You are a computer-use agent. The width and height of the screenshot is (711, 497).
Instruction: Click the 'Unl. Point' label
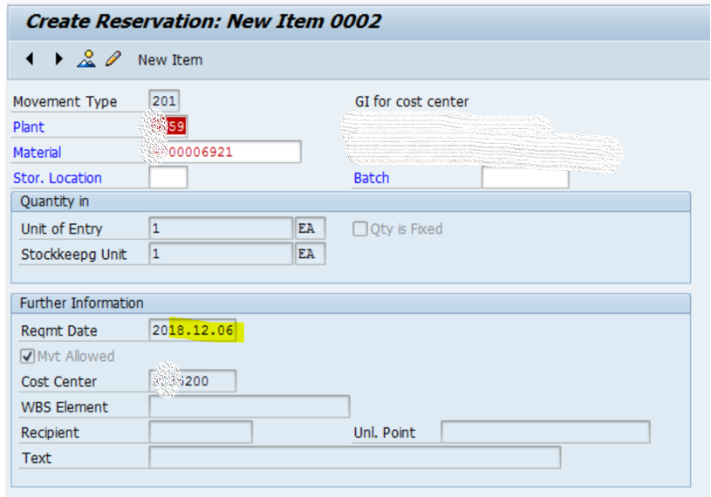pos(384,432)
